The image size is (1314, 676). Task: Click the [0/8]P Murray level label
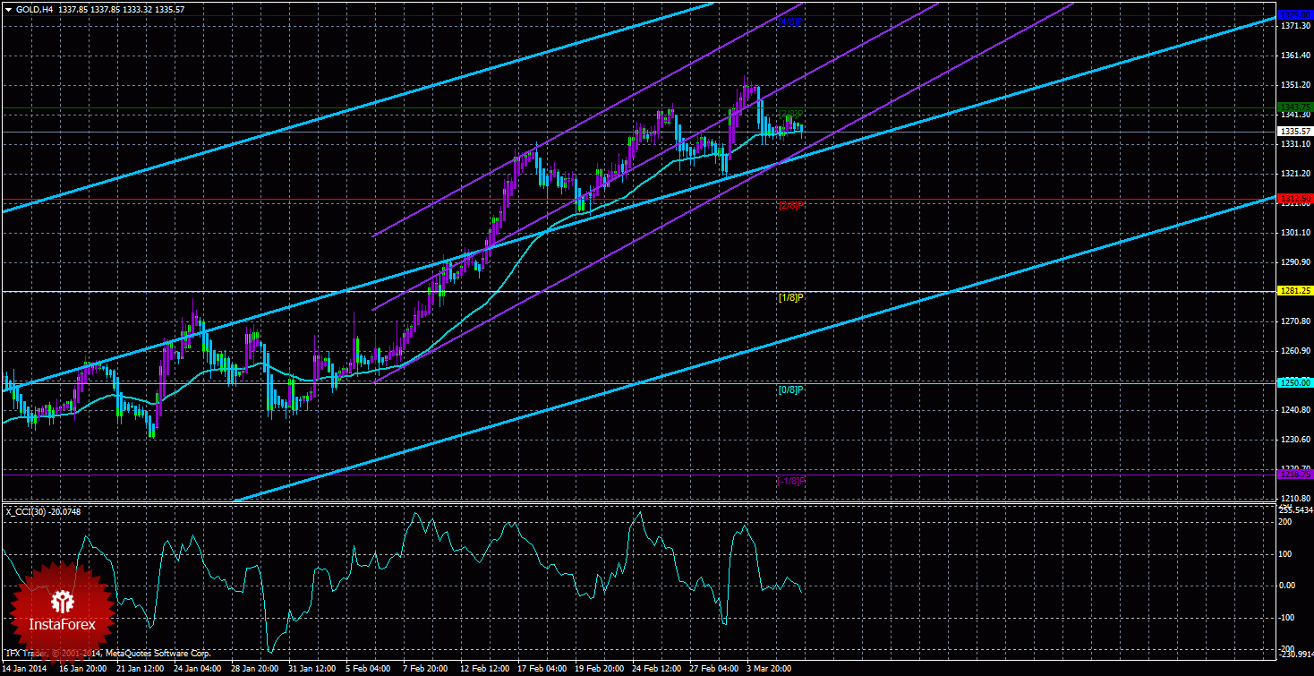[x=791, y=390]
